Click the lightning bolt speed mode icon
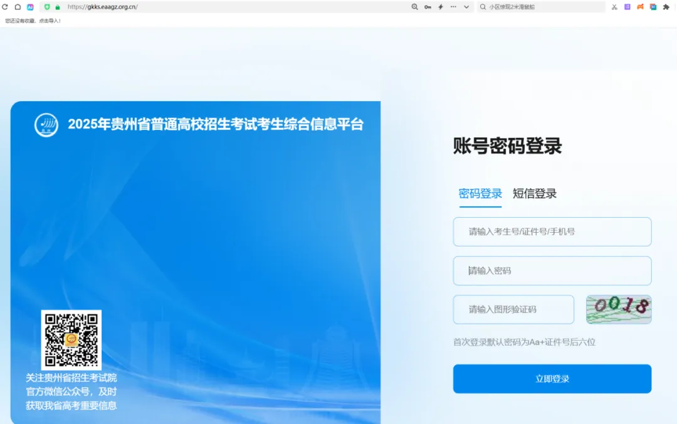Viewport: 677px width, 424px height. pyautogui.click(x=441, y=7)
